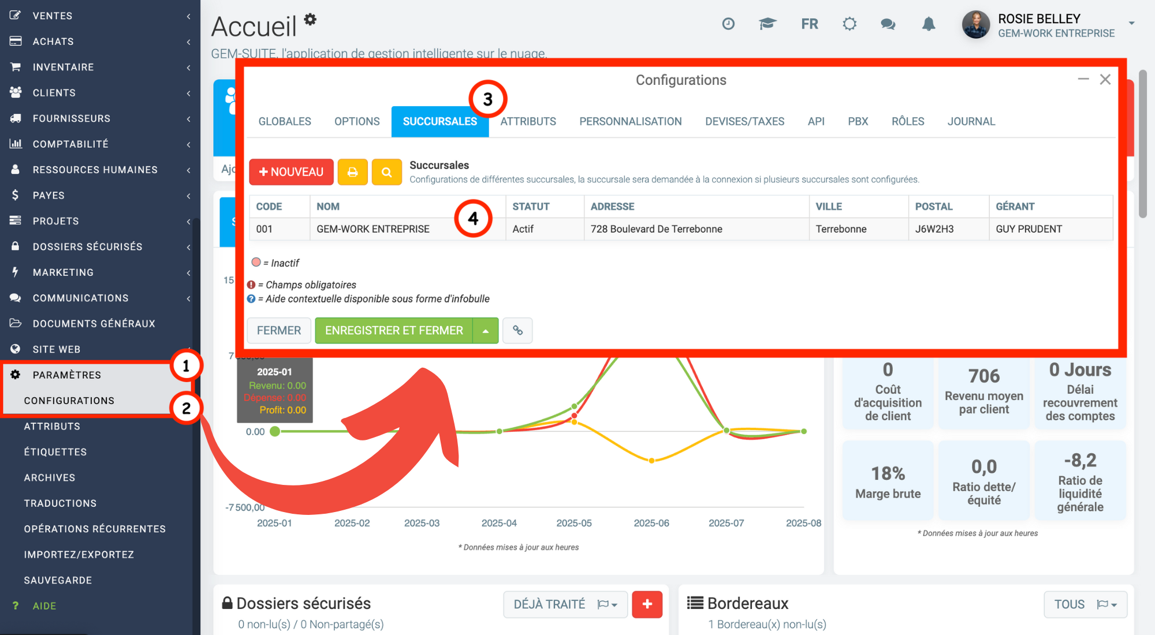Open the Rosie Belley user menu arrow
This screenshot has width=1155, height=635.
1132,24
